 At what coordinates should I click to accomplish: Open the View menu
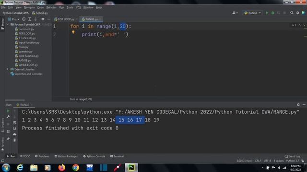[18, 8]
